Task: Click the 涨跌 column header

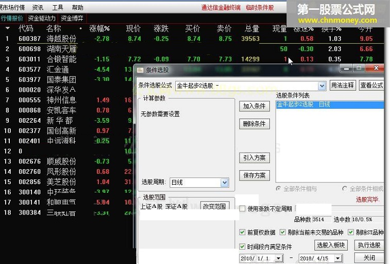Action: pyautogui.click(x=161, y=28)
